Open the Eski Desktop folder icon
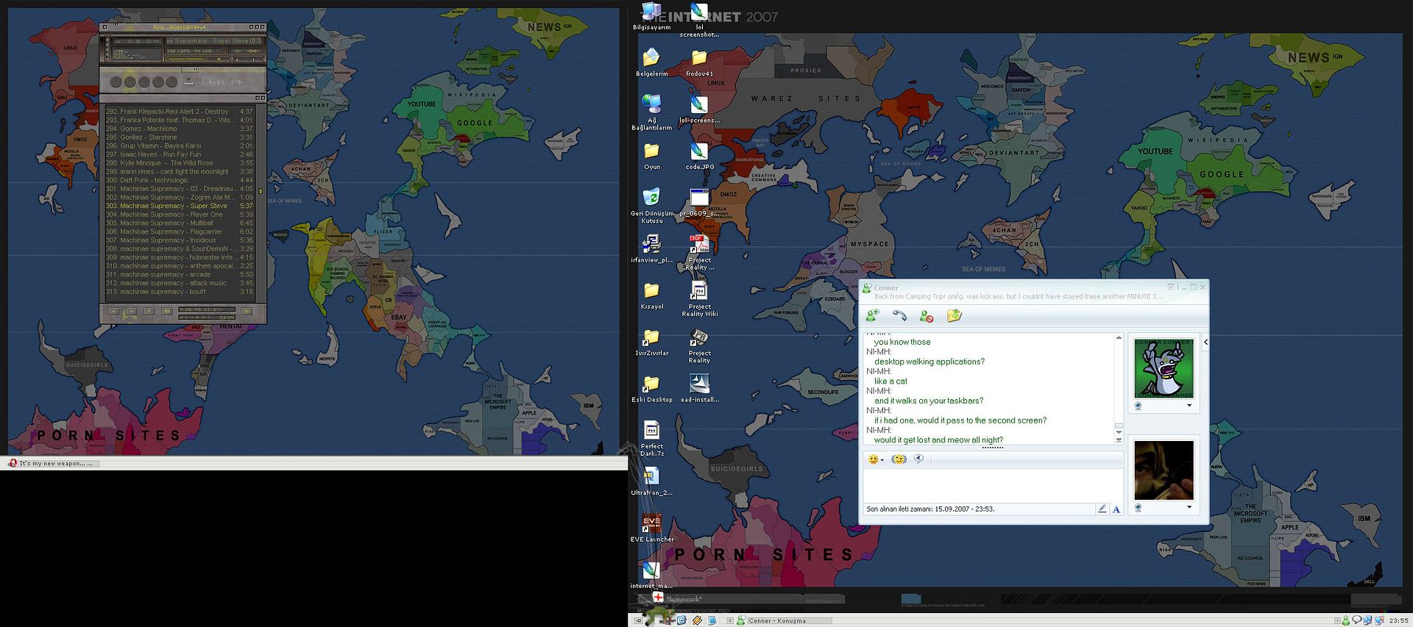 point(652,388)
